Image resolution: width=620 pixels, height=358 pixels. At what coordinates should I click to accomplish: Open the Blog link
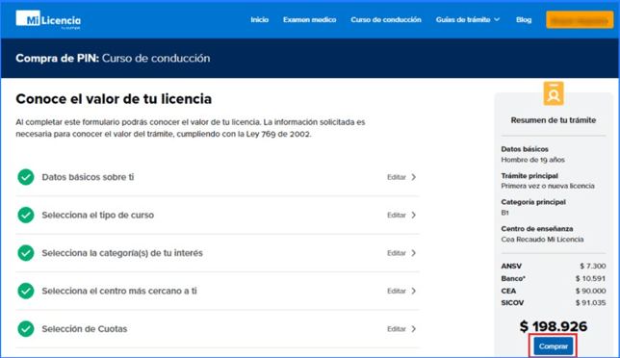524,20
